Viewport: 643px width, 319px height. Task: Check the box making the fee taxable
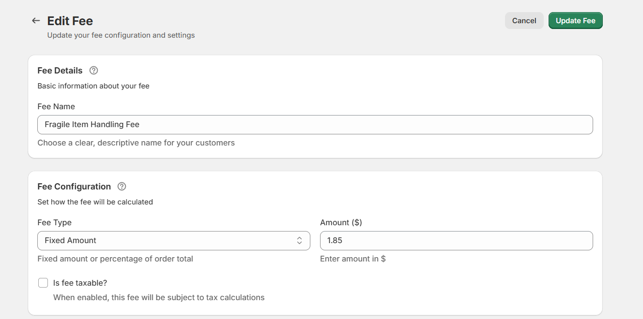43,282
